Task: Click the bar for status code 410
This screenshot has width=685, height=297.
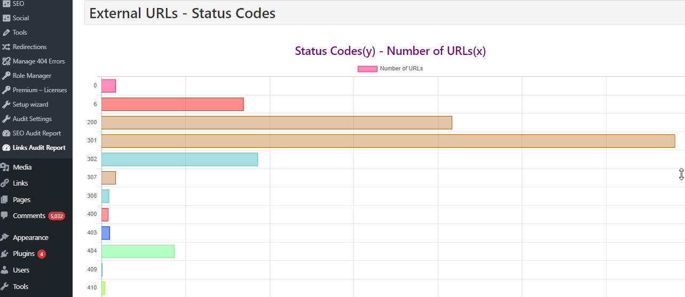Action: (x=103, y=288)
